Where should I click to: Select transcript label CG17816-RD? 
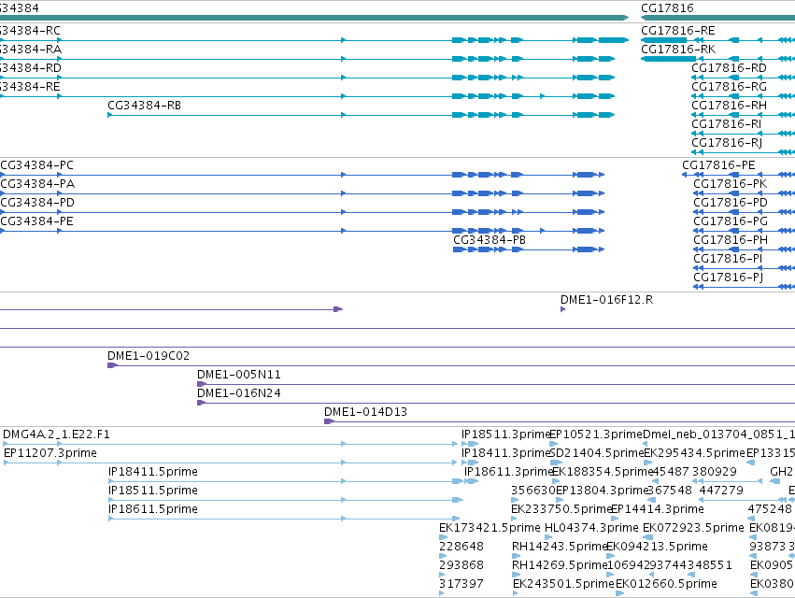729,68
